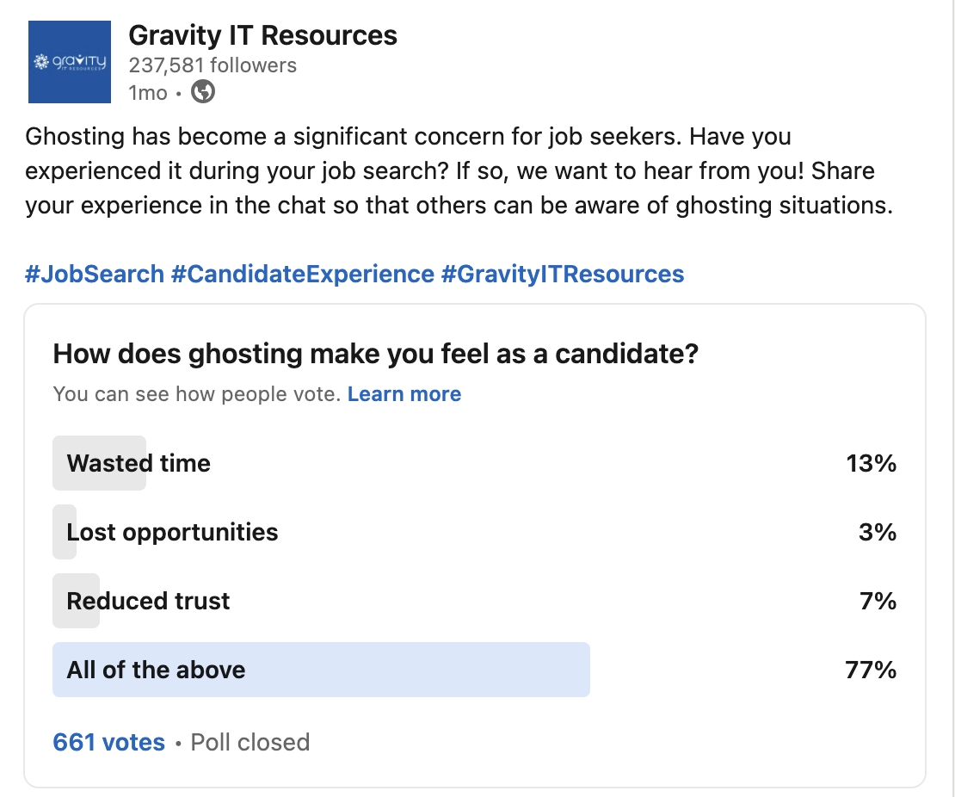The image size is (955, 797).
Task: Select the Wasted time poll option
Action: (474, 463)
